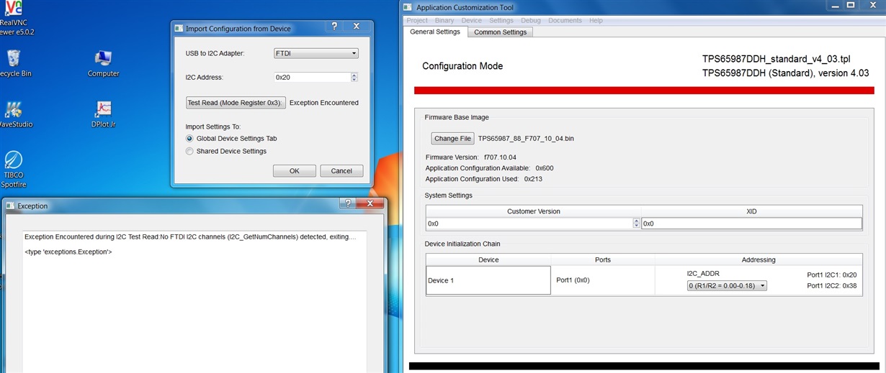The image size is (886, 373).
Task: Select Shared Device Settings option
Action: [189, 151]
